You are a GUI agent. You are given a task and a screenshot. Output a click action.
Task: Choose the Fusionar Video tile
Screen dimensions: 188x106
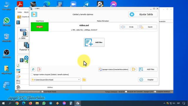(x=23, y=47)
